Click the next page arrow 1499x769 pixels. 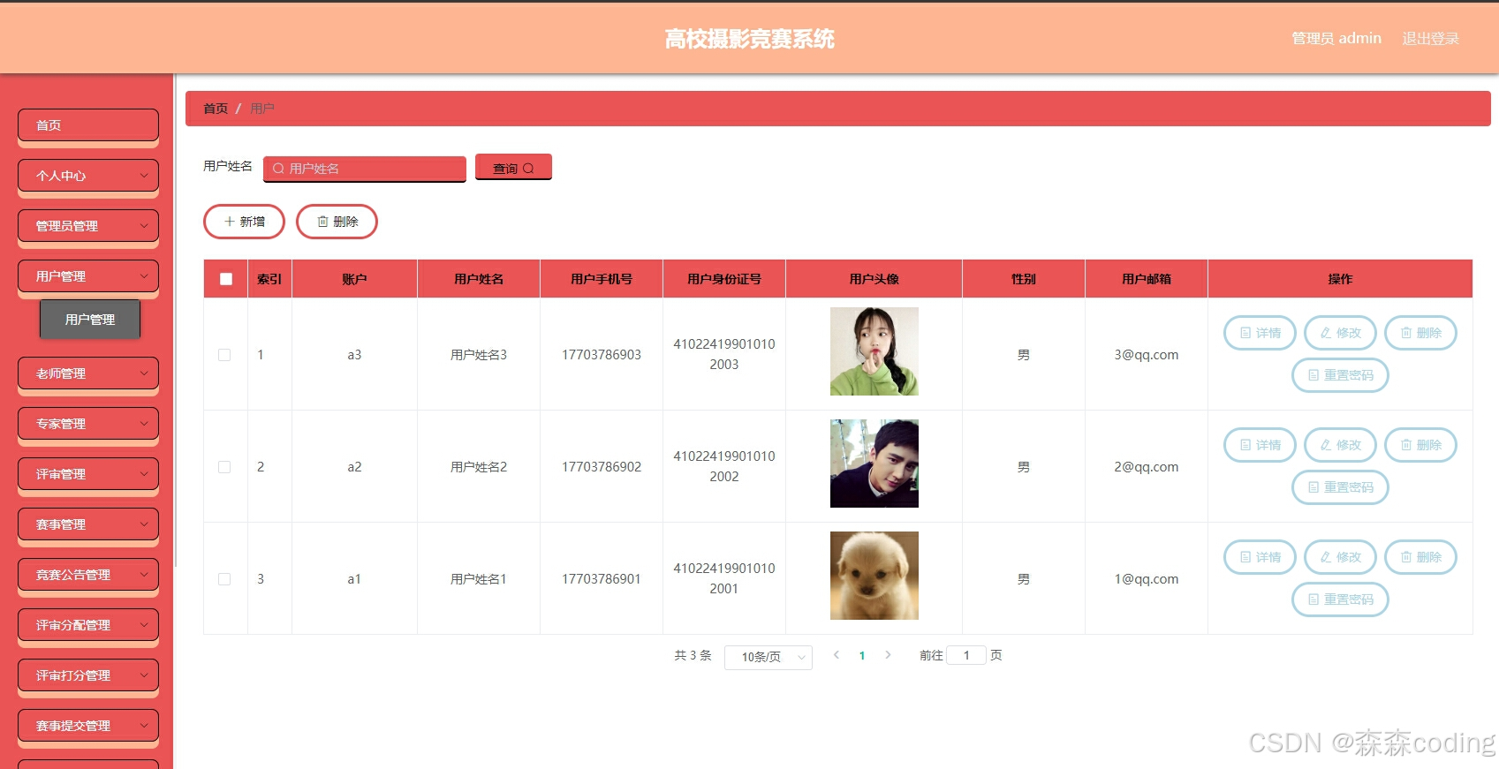click(888, 655)
